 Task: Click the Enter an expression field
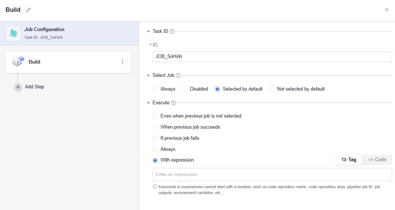click(x=272, y=174)
